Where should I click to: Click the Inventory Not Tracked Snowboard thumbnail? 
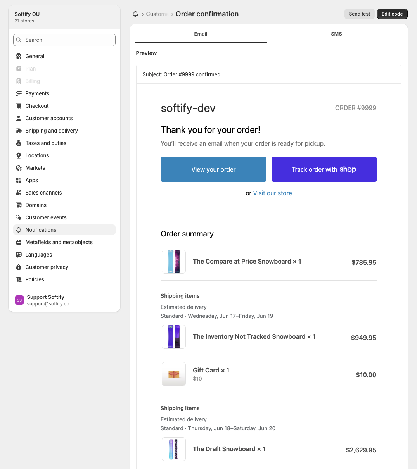click(x=174, y=337)
